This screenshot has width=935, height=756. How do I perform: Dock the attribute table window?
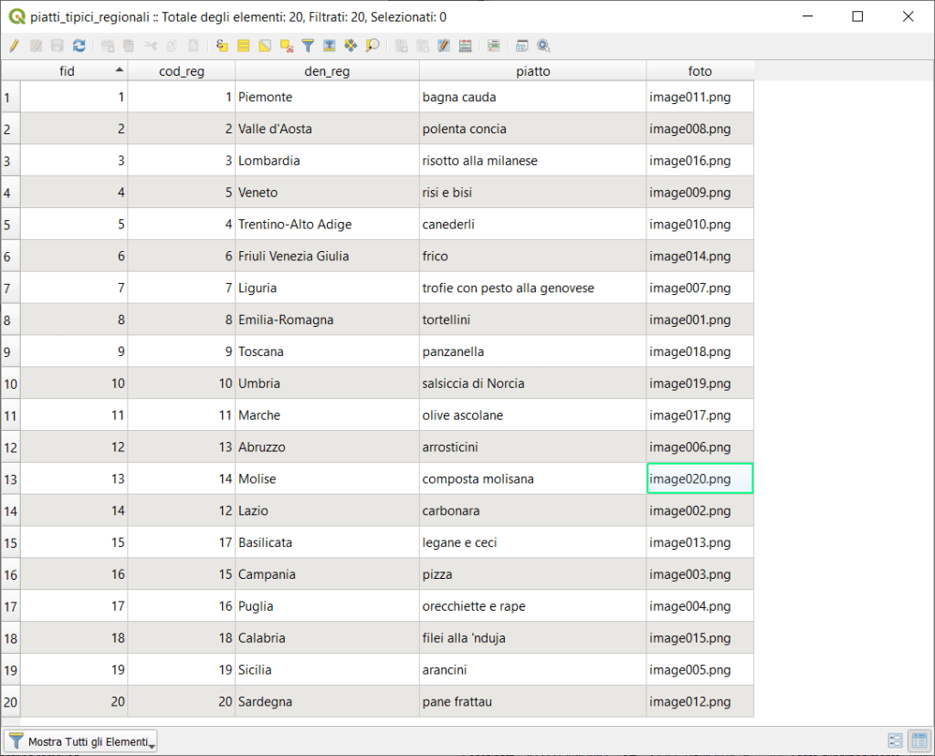tap(522, 46)
